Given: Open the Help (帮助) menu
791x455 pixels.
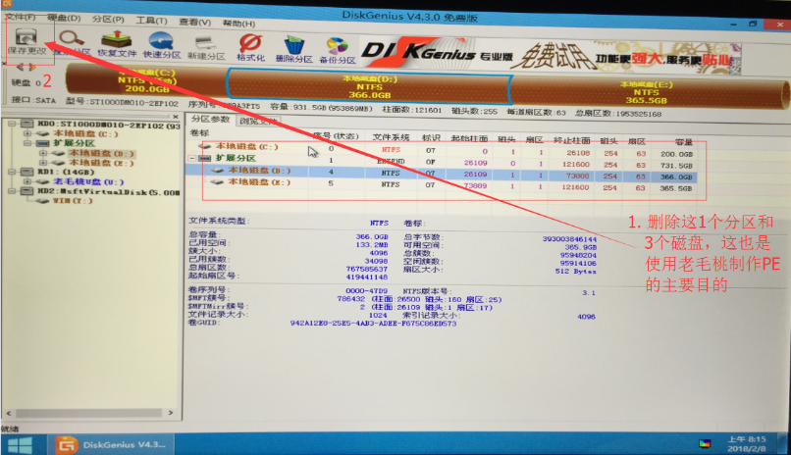Looking at the screenshot, I should pos(238,23).
